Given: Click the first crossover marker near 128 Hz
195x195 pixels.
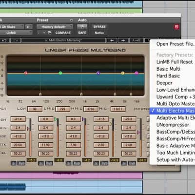Looking at the screenshot, I should (40, 94).
